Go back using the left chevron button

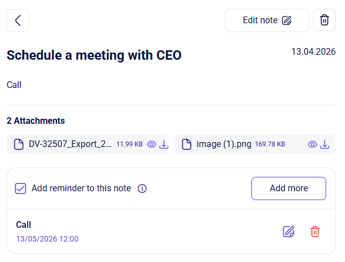click(x=18, y=20)
